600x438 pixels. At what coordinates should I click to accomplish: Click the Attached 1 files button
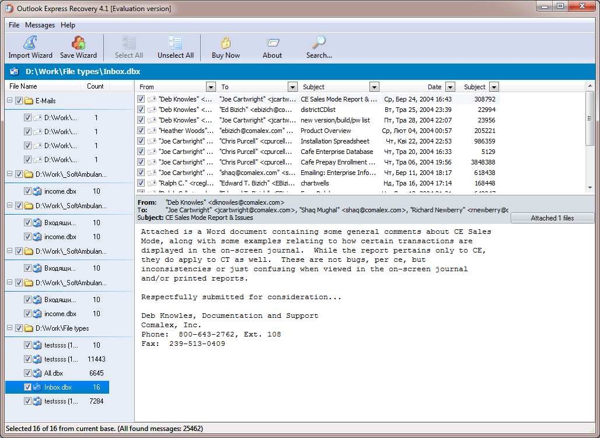[x=552, y=218]
